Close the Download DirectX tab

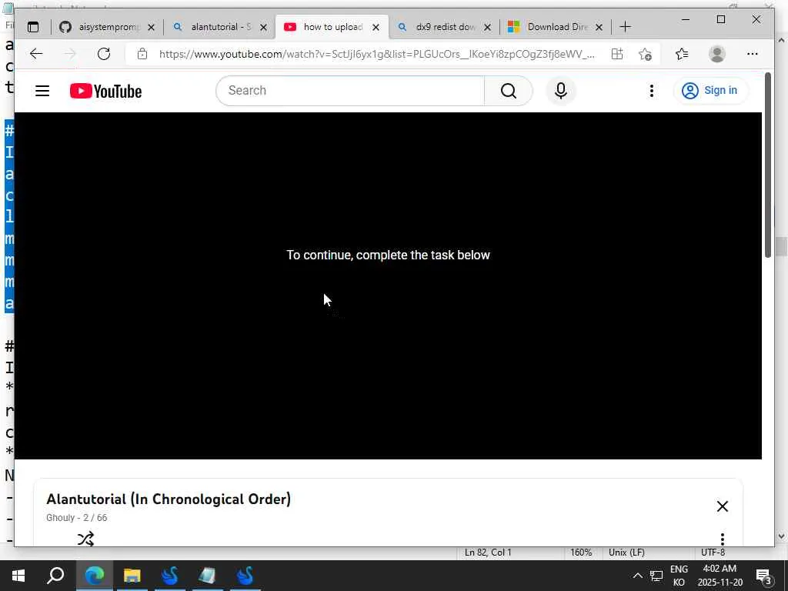(x=599, y=28)
